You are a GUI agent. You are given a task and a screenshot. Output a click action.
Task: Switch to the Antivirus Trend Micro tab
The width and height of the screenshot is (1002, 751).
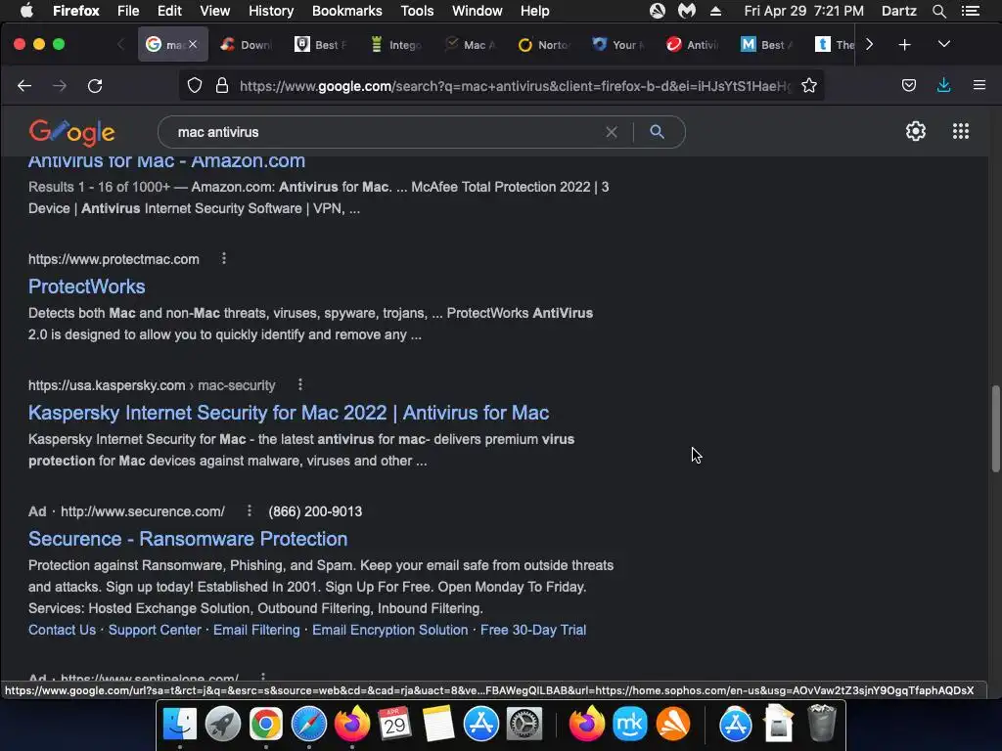tap(694, 45)
